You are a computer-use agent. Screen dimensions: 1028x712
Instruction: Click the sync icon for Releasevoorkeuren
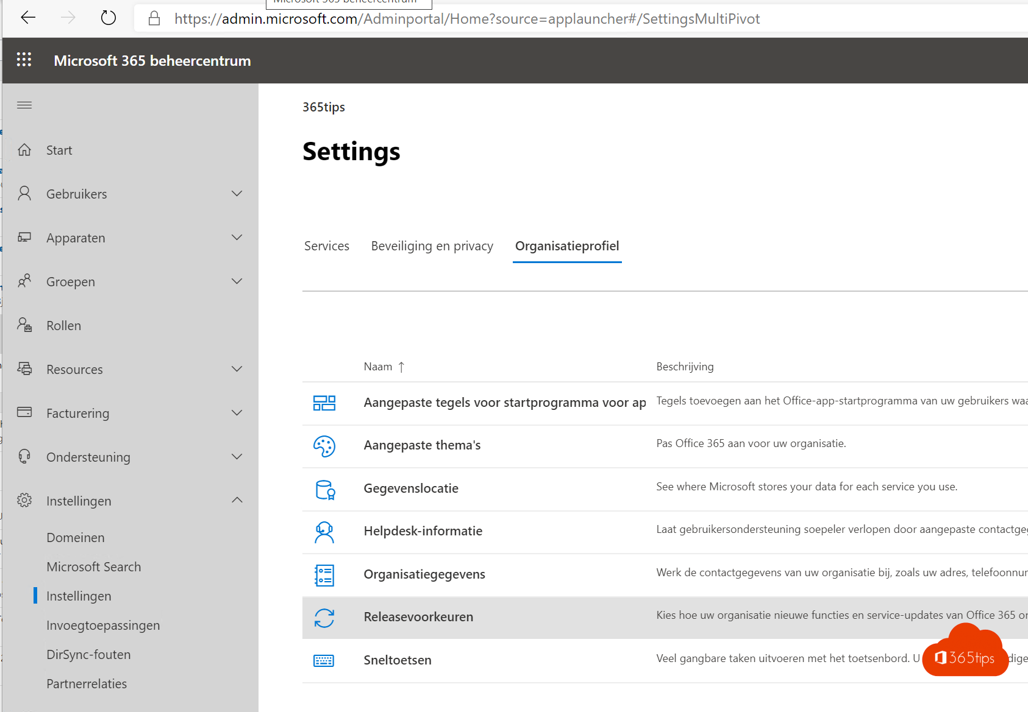[x=324, y=618]
